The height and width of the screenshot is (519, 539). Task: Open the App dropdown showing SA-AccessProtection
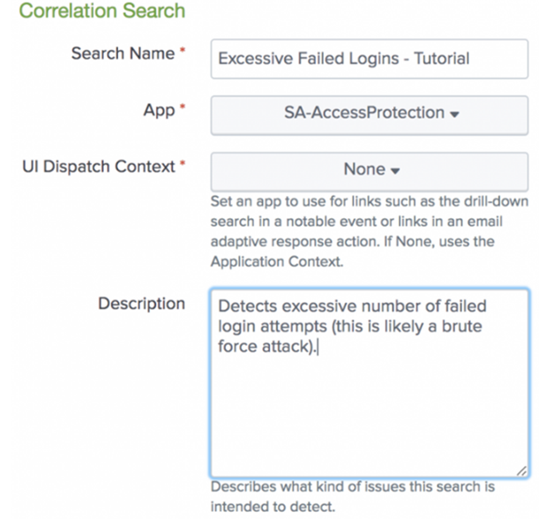[x=369, y=113]
